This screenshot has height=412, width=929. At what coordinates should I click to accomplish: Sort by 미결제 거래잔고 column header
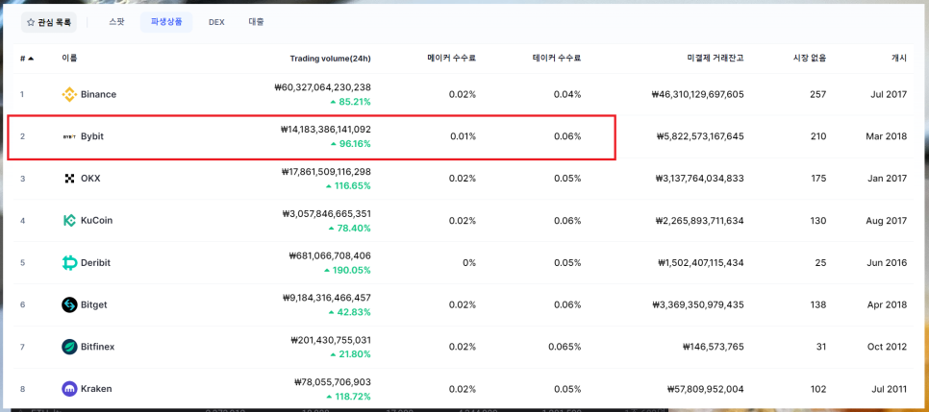[714, 58]
